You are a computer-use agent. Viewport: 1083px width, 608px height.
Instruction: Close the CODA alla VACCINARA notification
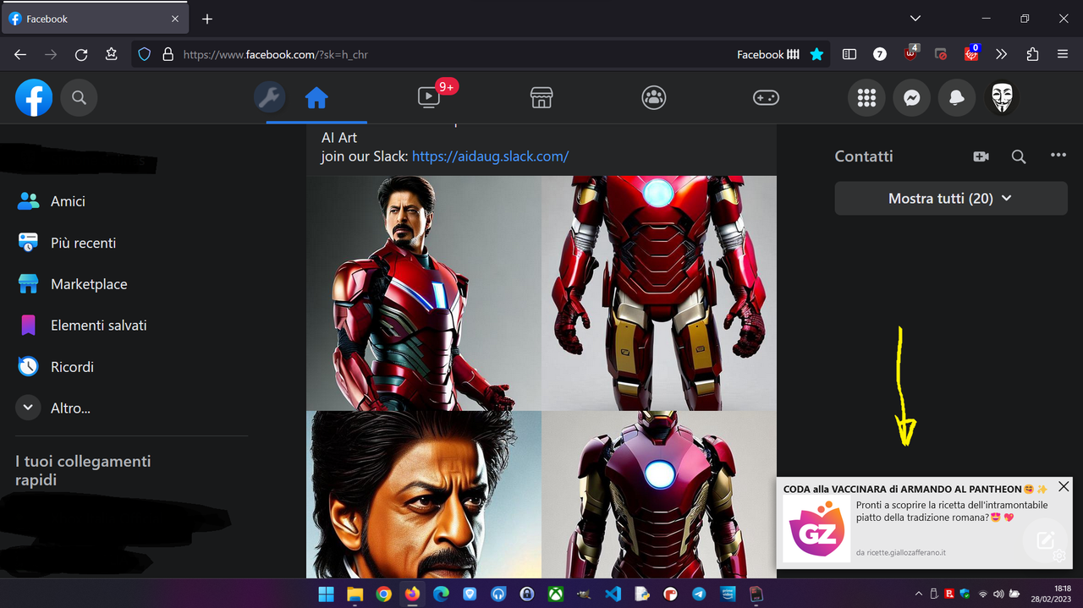pos(1064,486)
